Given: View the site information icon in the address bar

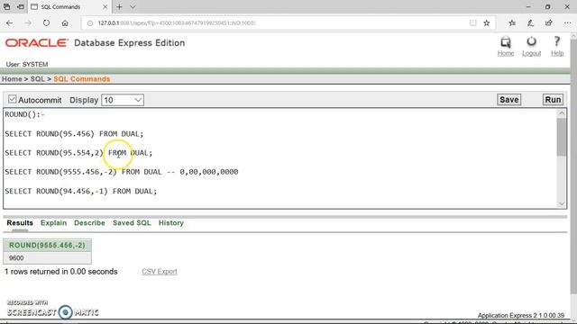Looking at the screenshot, I should (90, 23).
